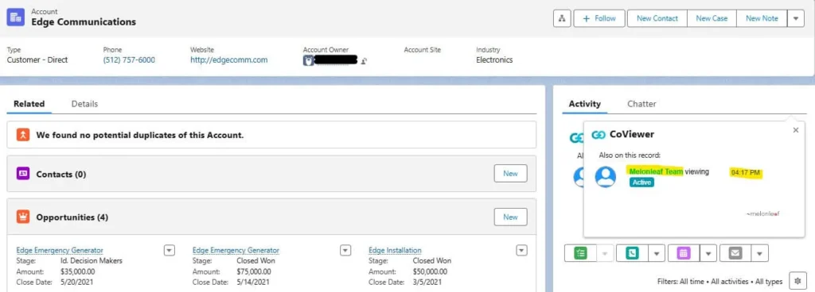Click the New Event calendar icon button
This screenshot has width=815, height=292.
pyautogui.click(x=684, y=253)
